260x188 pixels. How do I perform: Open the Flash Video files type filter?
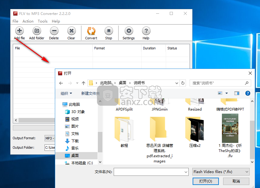[x=221, y=172]
